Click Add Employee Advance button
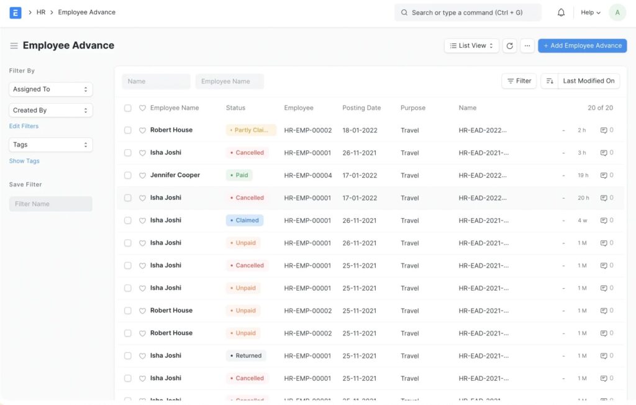Screen dimensions: 636x405 [582, 46]
